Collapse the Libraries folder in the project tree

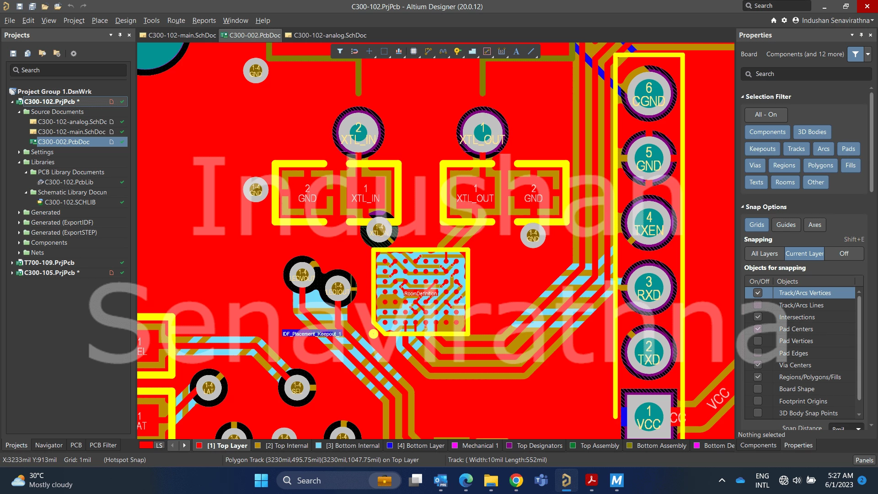(x=19, y=162)
